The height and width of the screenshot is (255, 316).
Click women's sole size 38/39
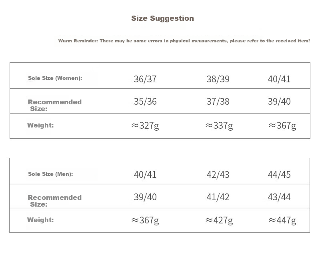218,79
